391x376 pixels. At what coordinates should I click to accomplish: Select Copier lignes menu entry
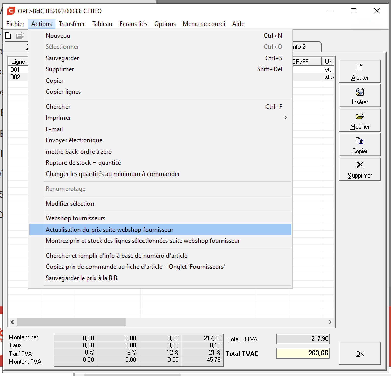coord(160,92)
